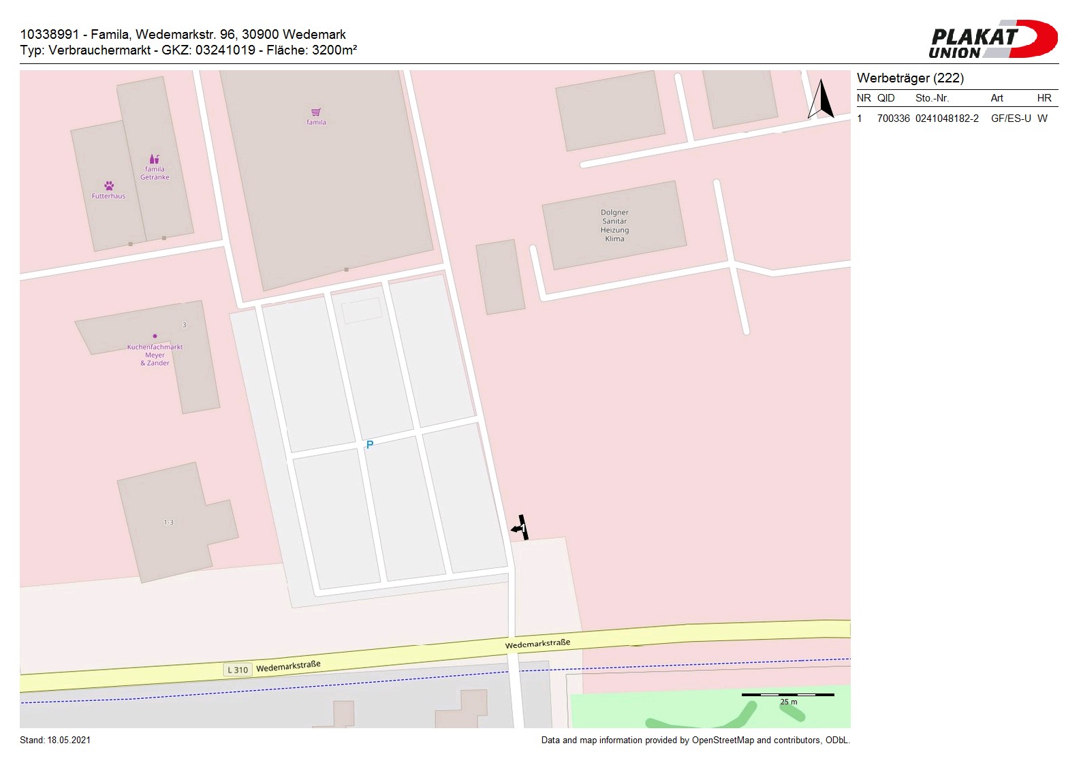
Task: Click the north arrow compass icon
Action: [821, 99]
